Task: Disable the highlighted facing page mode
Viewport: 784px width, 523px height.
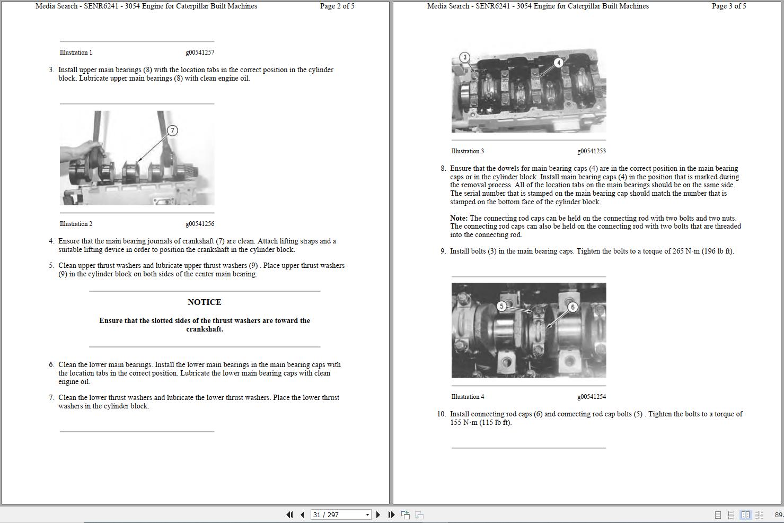Action: point(745,515)
